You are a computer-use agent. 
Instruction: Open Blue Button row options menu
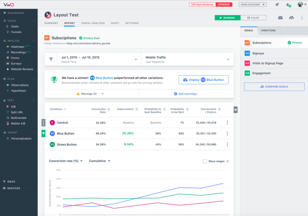coord(227,133)
